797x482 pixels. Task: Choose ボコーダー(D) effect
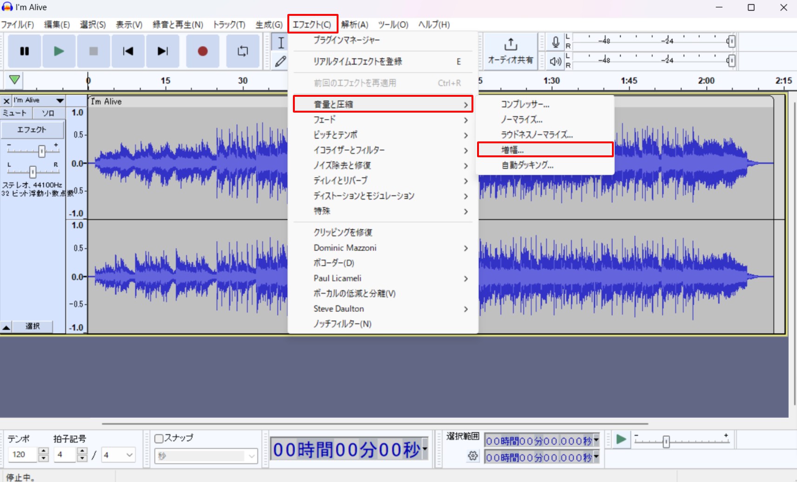(x=383, y=263)
